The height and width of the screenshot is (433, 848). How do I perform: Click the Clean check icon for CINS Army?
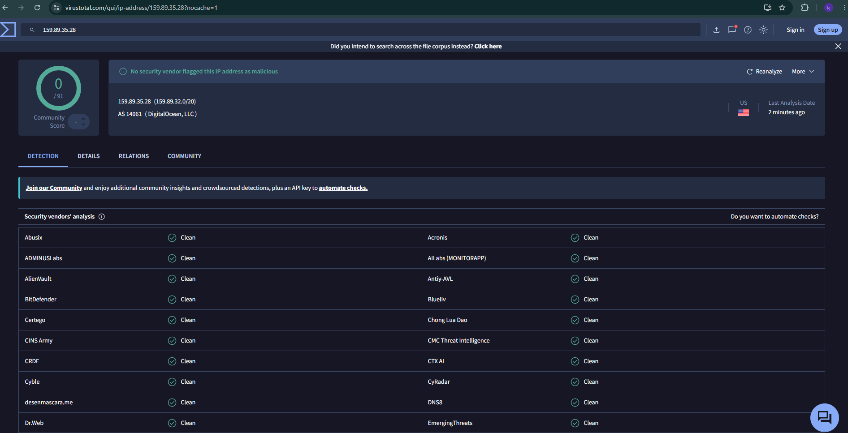click(172, 341)
